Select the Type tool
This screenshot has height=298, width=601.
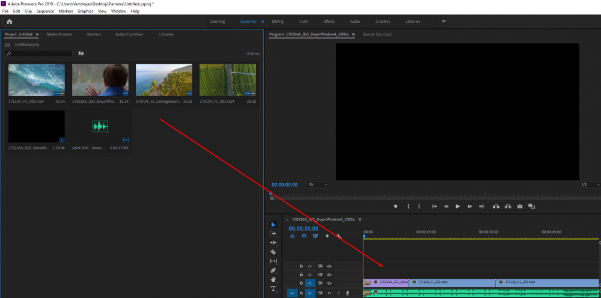273,288
